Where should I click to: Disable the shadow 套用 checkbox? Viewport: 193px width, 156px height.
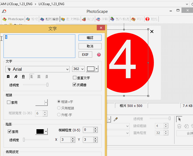click(9, 132)
